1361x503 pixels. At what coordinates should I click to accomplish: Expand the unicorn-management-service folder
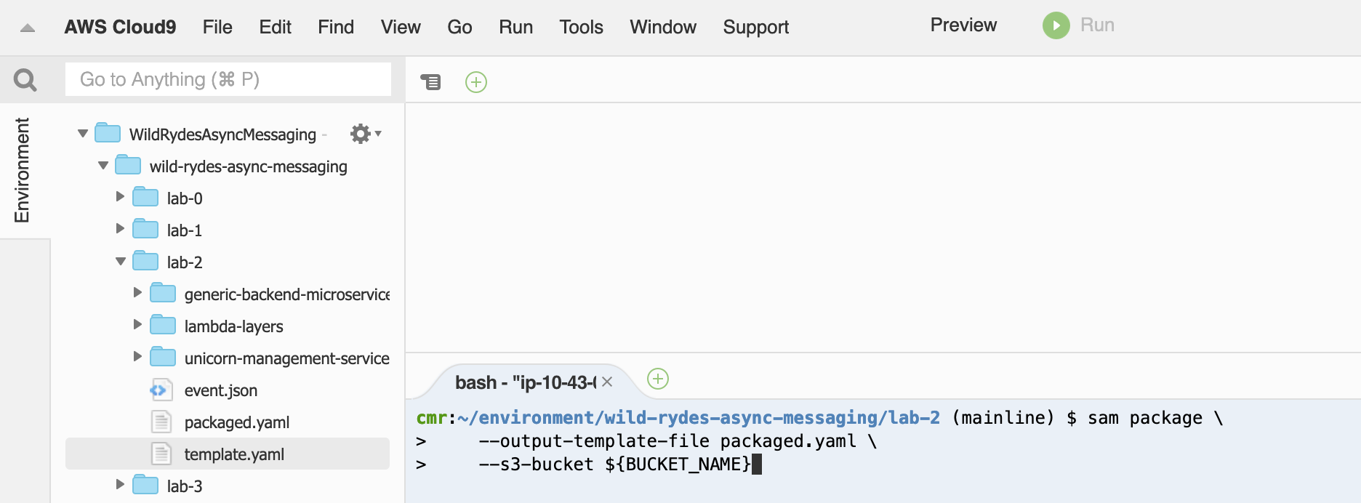pyautogui.click(x=138, y=357)
